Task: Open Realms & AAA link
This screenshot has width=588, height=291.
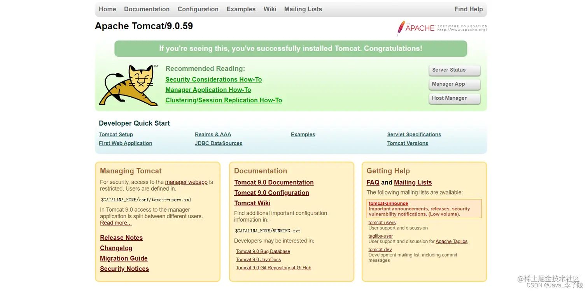Action: click(x=213, y=135)
